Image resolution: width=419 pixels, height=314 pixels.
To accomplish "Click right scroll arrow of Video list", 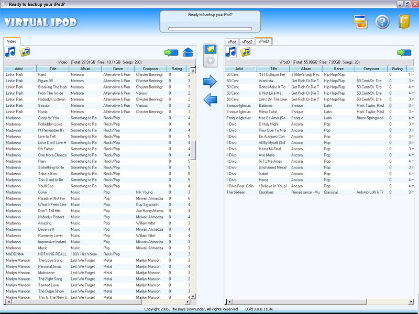I will point(188,302).
